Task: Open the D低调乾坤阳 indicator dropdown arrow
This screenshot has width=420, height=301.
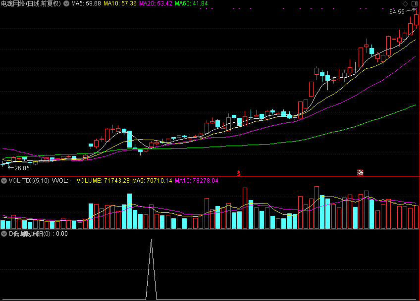Action: click(x=4, y=234)
